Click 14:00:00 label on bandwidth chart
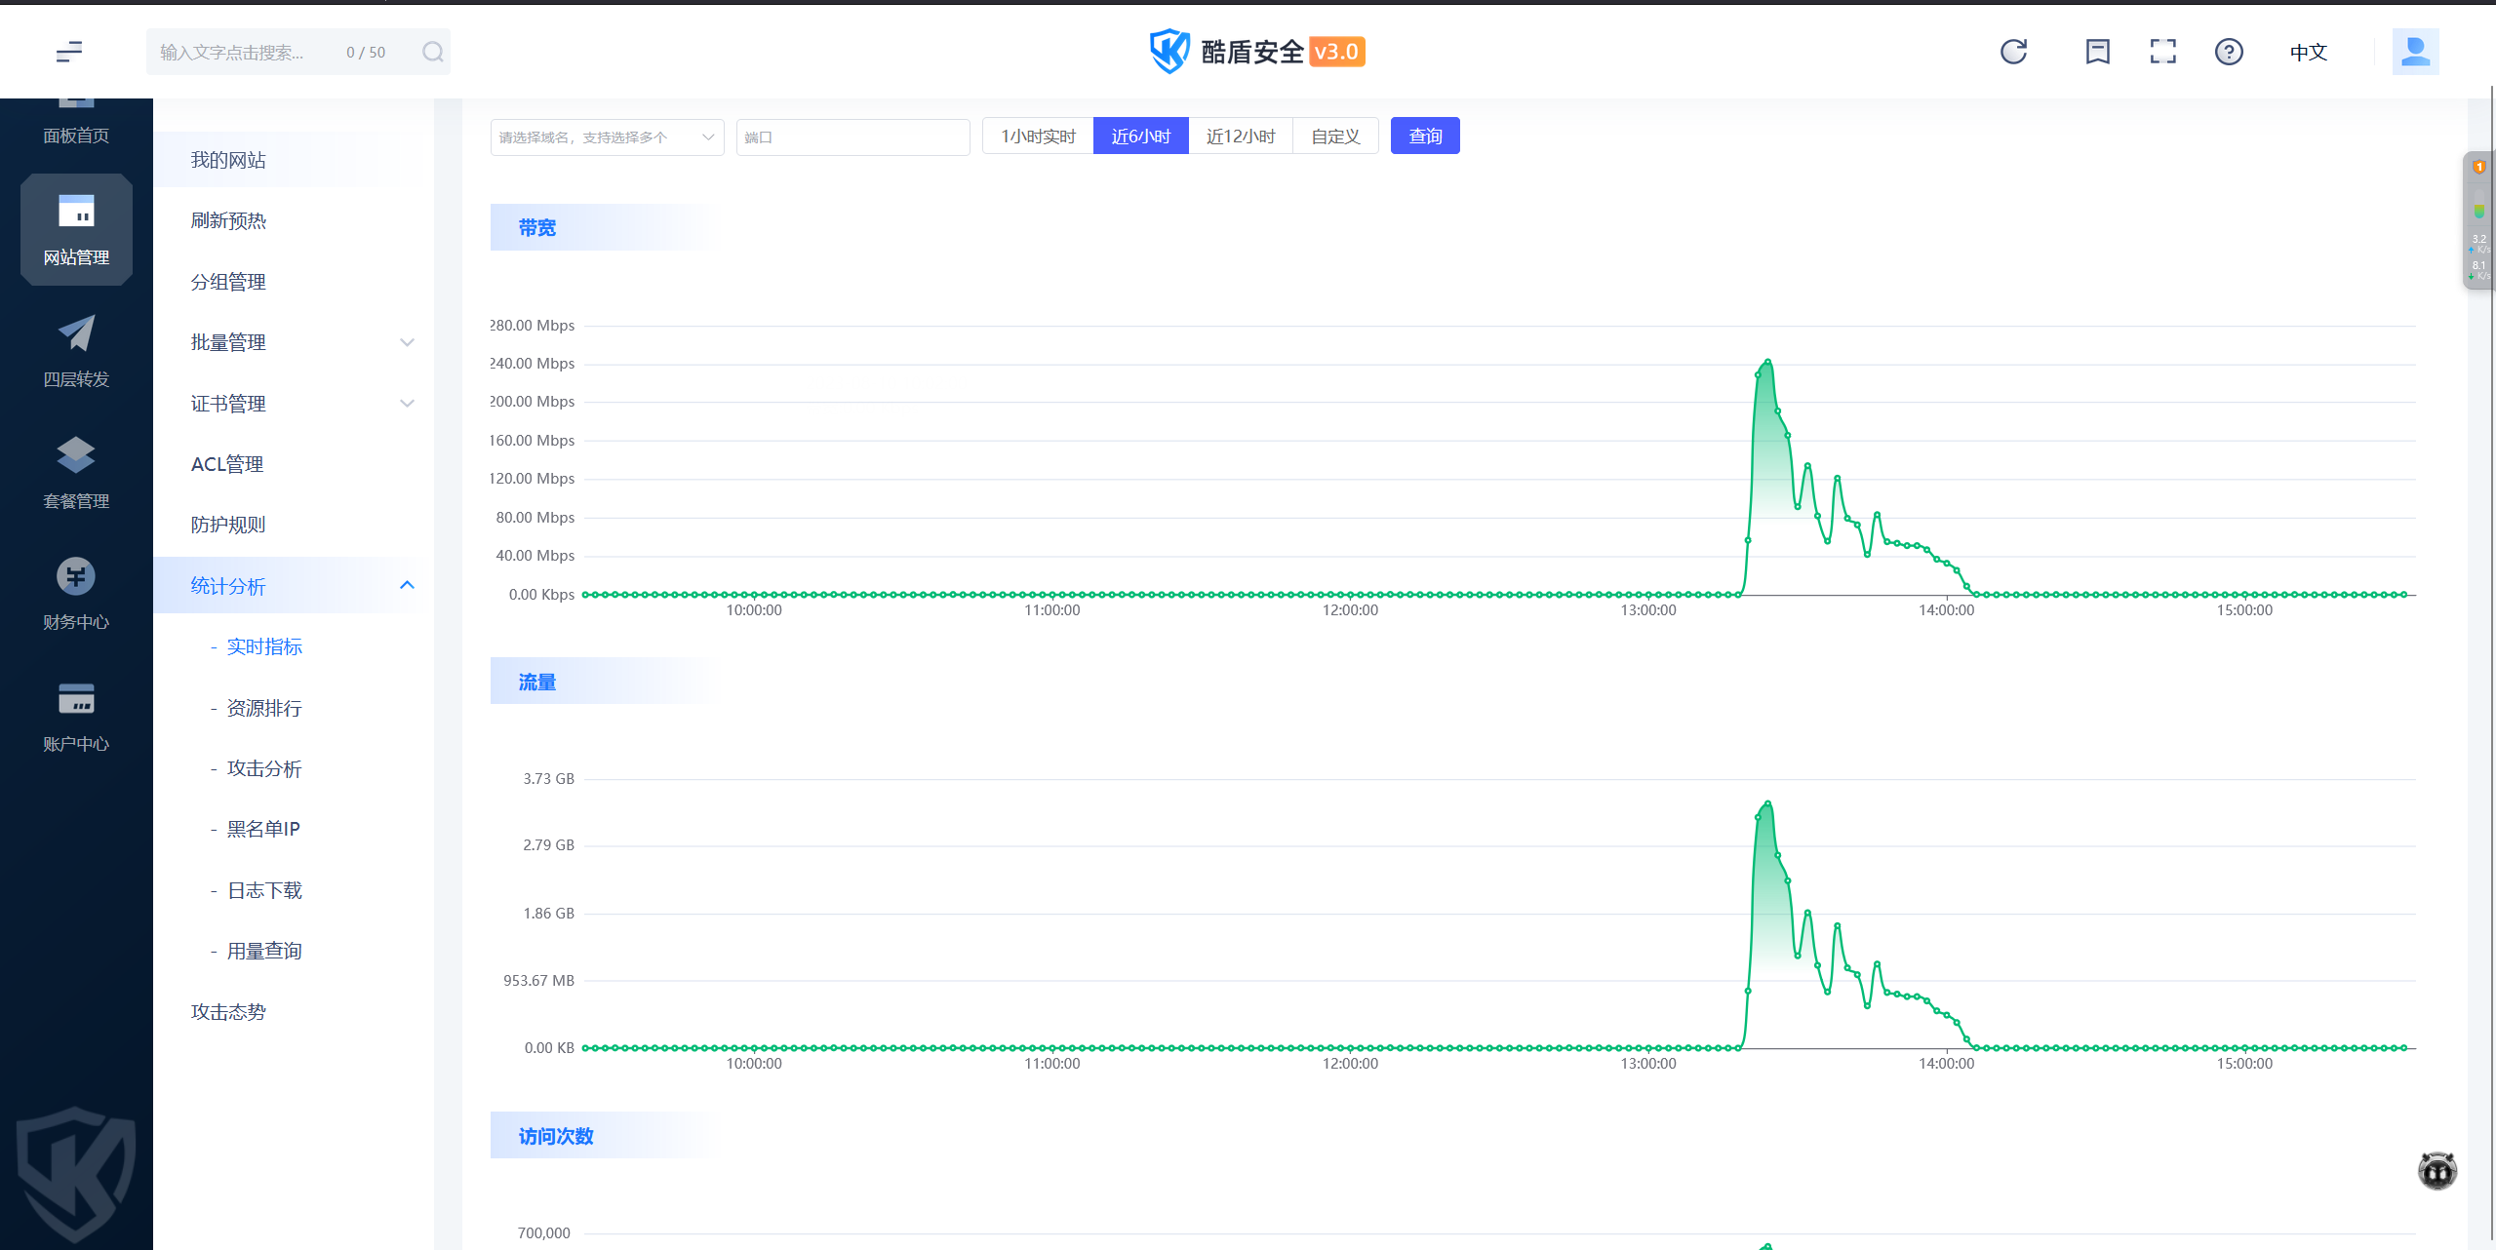This screenshot has height=1250, width=2496. click(x=1946, y=610)
